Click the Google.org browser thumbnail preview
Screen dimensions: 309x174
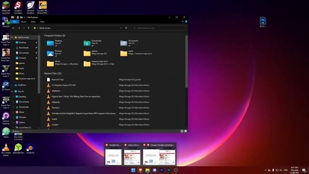click(x=113, y=154)
